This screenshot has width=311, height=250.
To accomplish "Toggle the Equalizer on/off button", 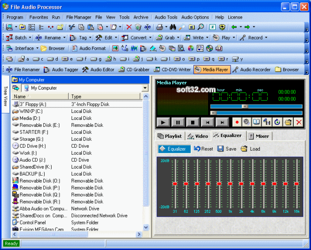I will (174, 149).
